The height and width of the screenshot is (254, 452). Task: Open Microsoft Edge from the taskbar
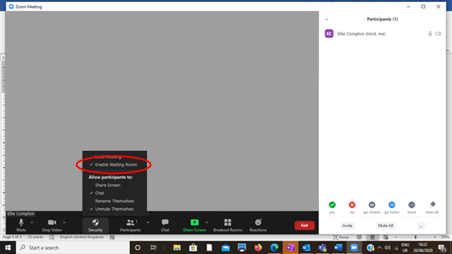[x=274, y=247]
